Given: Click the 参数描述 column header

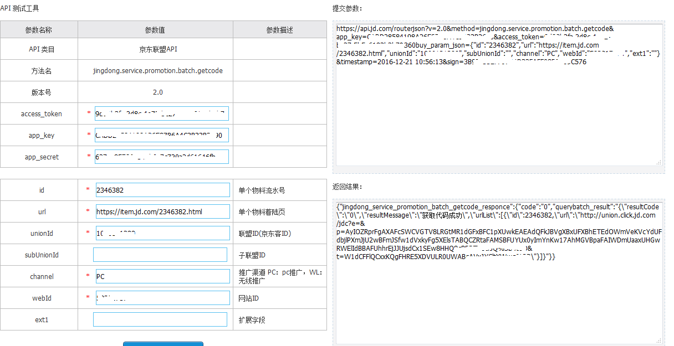Looking at the screenshot, I should [x=280, y=30].
